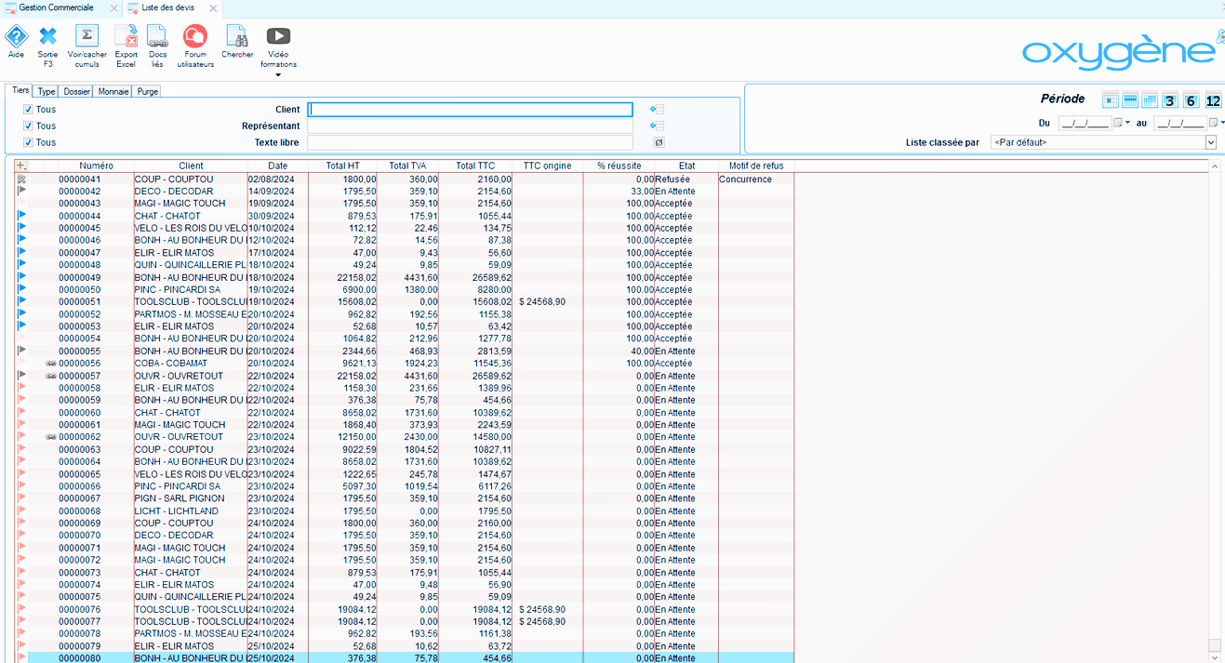1225x663 pixels.
Task: Click the Sortie F3 exit icon
Action: click(47, 37)
